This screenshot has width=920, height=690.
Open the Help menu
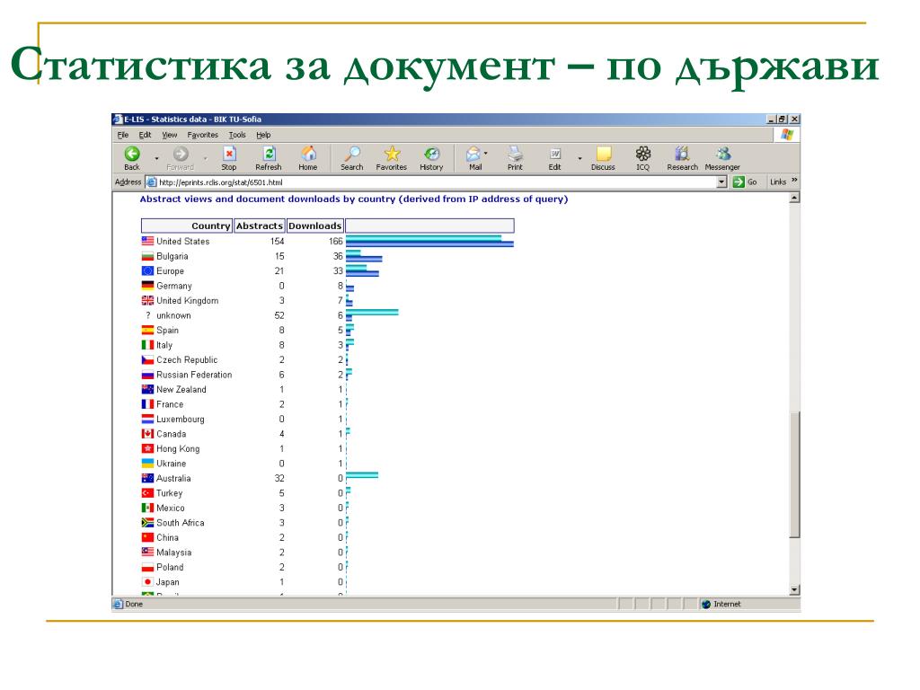point(263,135)
